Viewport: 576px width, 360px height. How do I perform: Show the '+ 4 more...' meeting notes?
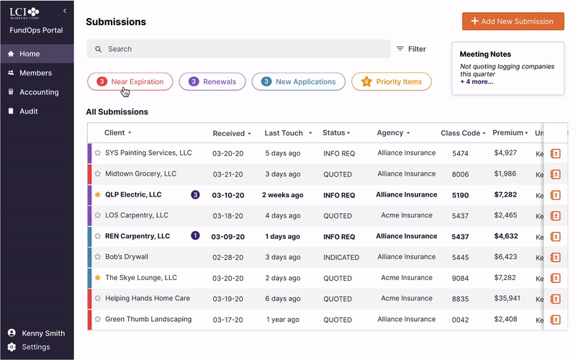[x=477, y=81]
